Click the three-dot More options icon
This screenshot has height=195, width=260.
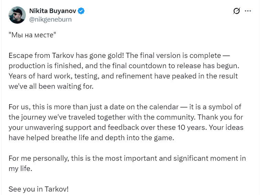click(248, 11)
